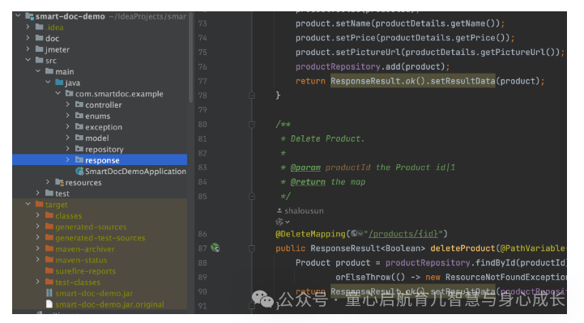Select the response package row
Viewport: 584px width, 323px height.
[x=100, y=160]
